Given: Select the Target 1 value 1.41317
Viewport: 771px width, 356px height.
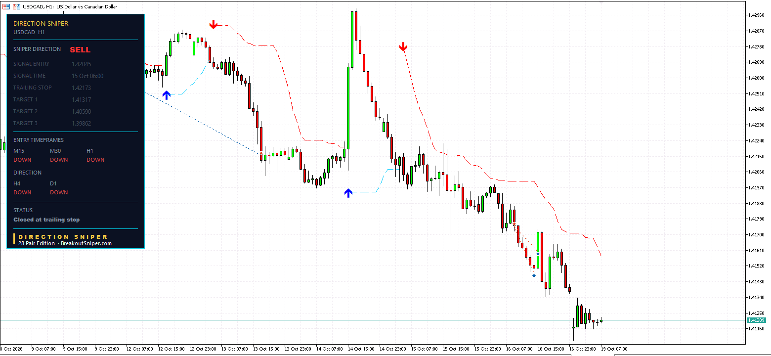Looking at the screenshot, I should (x=82, y=100).
